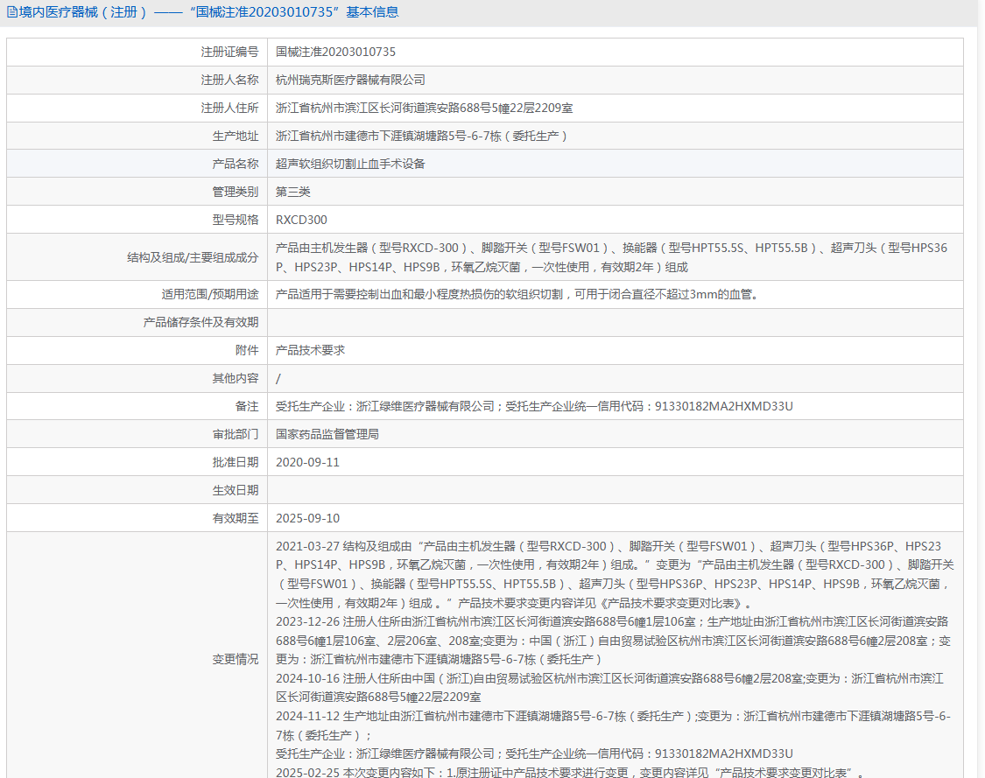Select the 备注 value with 浙江绿维医疗器械有限公司
This screenshot has height=778, width=985.
pyautogui.click(x=534, y=406)
